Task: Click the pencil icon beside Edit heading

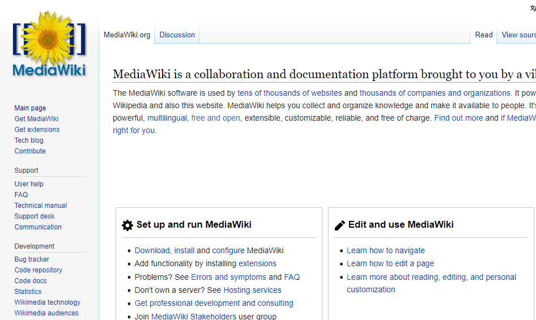Action: pos(340,225)
